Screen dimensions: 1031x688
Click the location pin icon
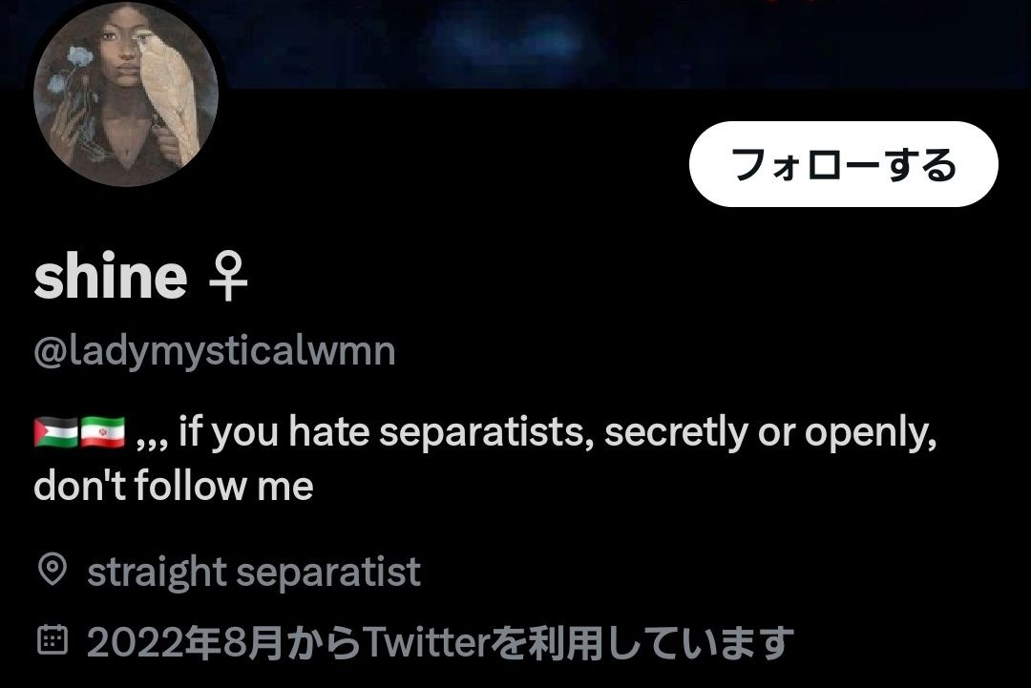point(53,570)
